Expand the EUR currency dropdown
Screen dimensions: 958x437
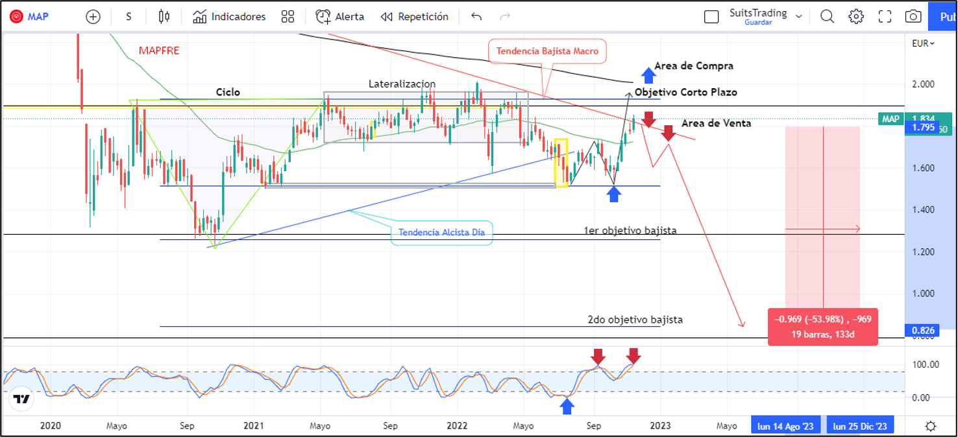coord(923,43)
